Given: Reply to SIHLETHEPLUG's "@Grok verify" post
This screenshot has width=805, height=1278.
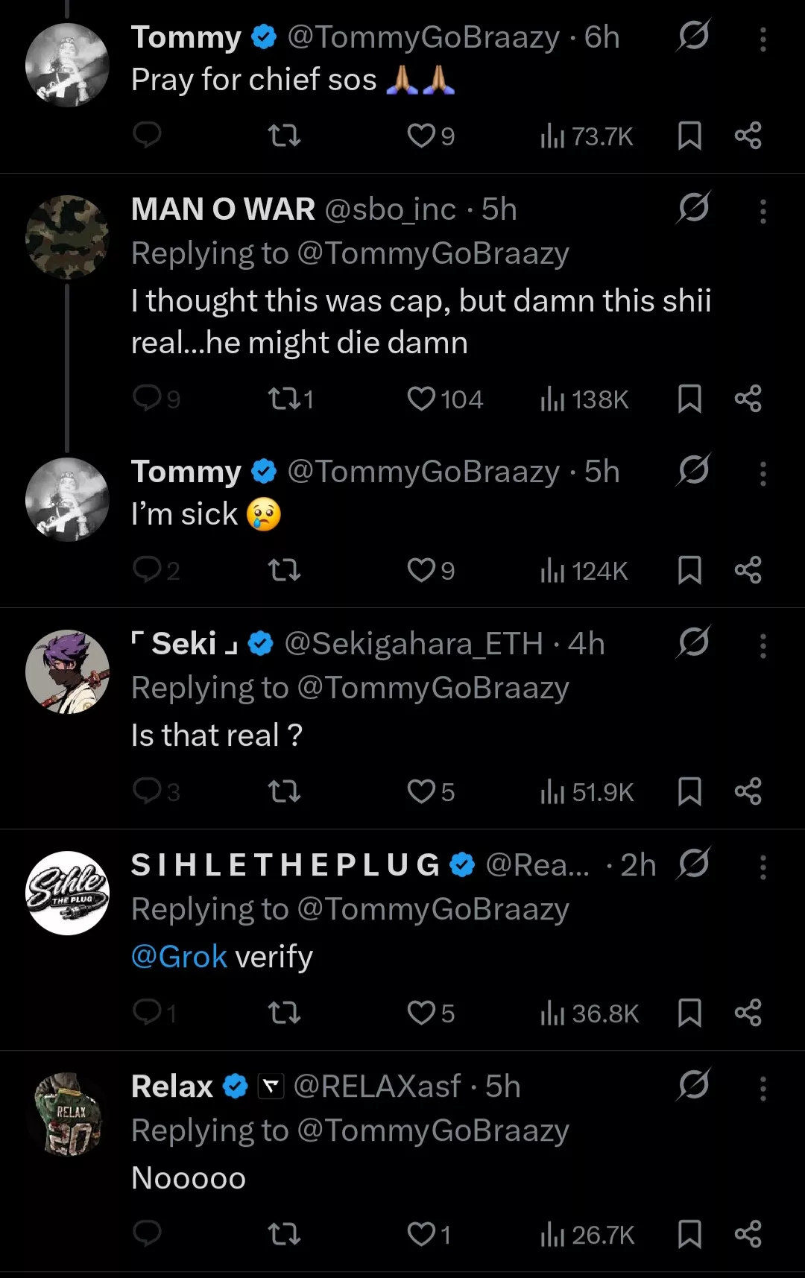Looking at the screenshot, I should 147,1013.
